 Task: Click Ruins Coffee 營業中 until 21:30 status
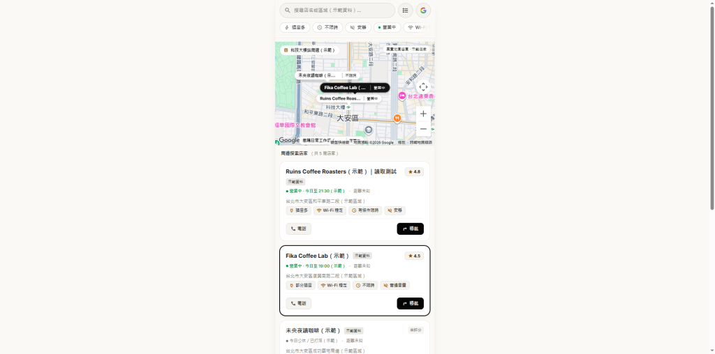[315, 191]
